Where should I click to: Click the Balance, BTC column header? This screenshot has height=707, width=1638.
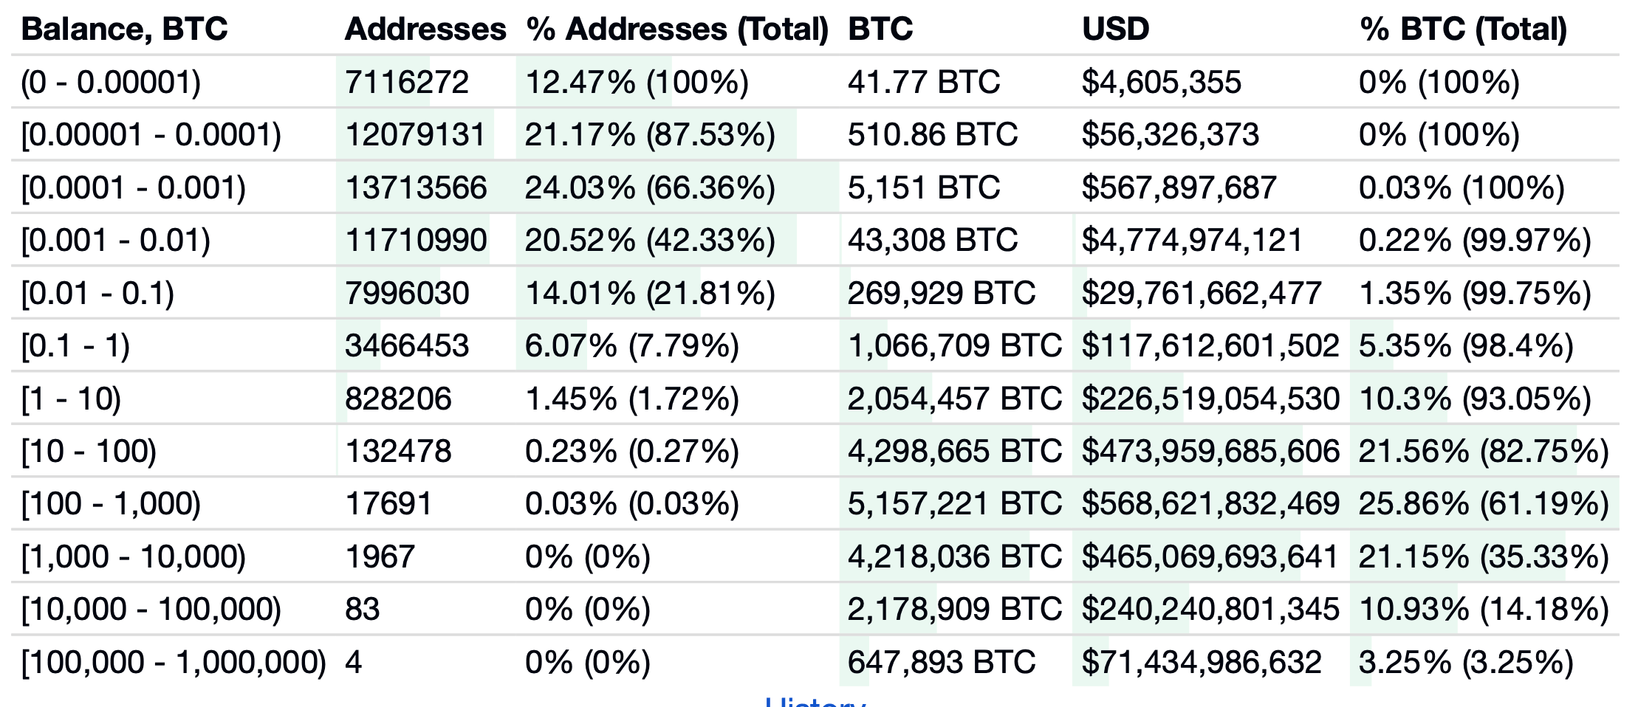point(124,30)
